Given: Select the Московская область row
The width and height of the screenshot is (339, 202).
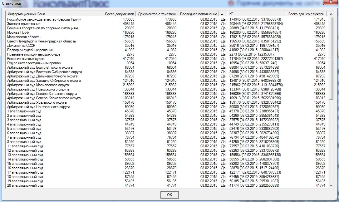Looking at the screenshot, I should pyautogui.click(x=166, y=37).
